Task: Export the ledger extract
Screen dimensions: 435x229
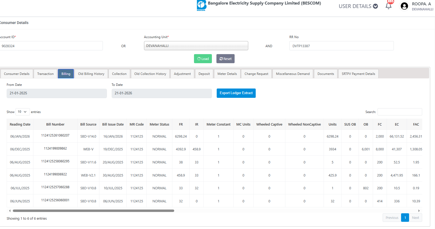Action: pos(236,93)
